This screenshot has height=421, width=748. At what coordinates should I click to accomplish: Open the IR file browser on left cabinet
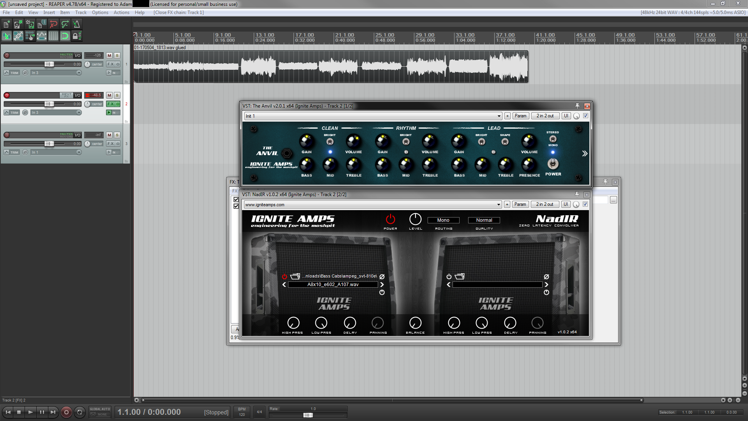click(x=295, y=276)
